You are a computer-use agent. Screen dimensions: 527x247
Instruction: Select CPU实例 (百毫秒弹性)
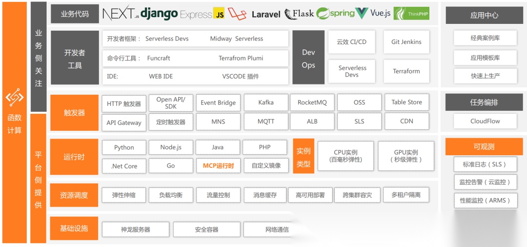[346, 156]
